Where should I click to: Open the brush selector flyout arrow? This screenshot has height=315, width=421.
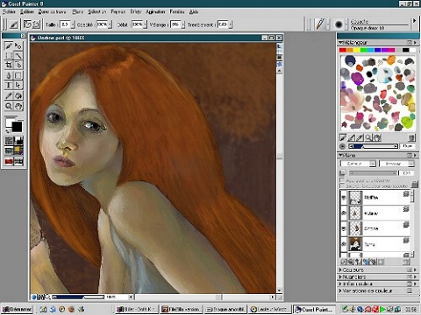coord(414,21)
